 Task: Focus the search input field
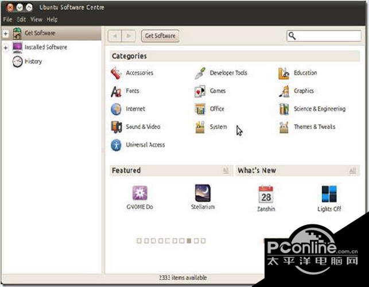click(x=324, y=36)
